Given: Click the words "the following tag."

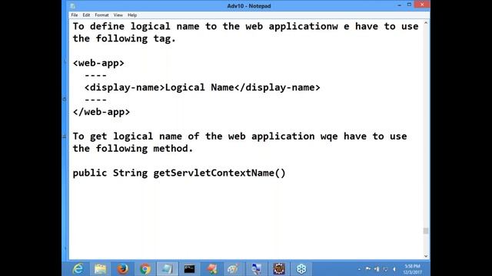Looking at the screenshot, I should click(125, 38).
